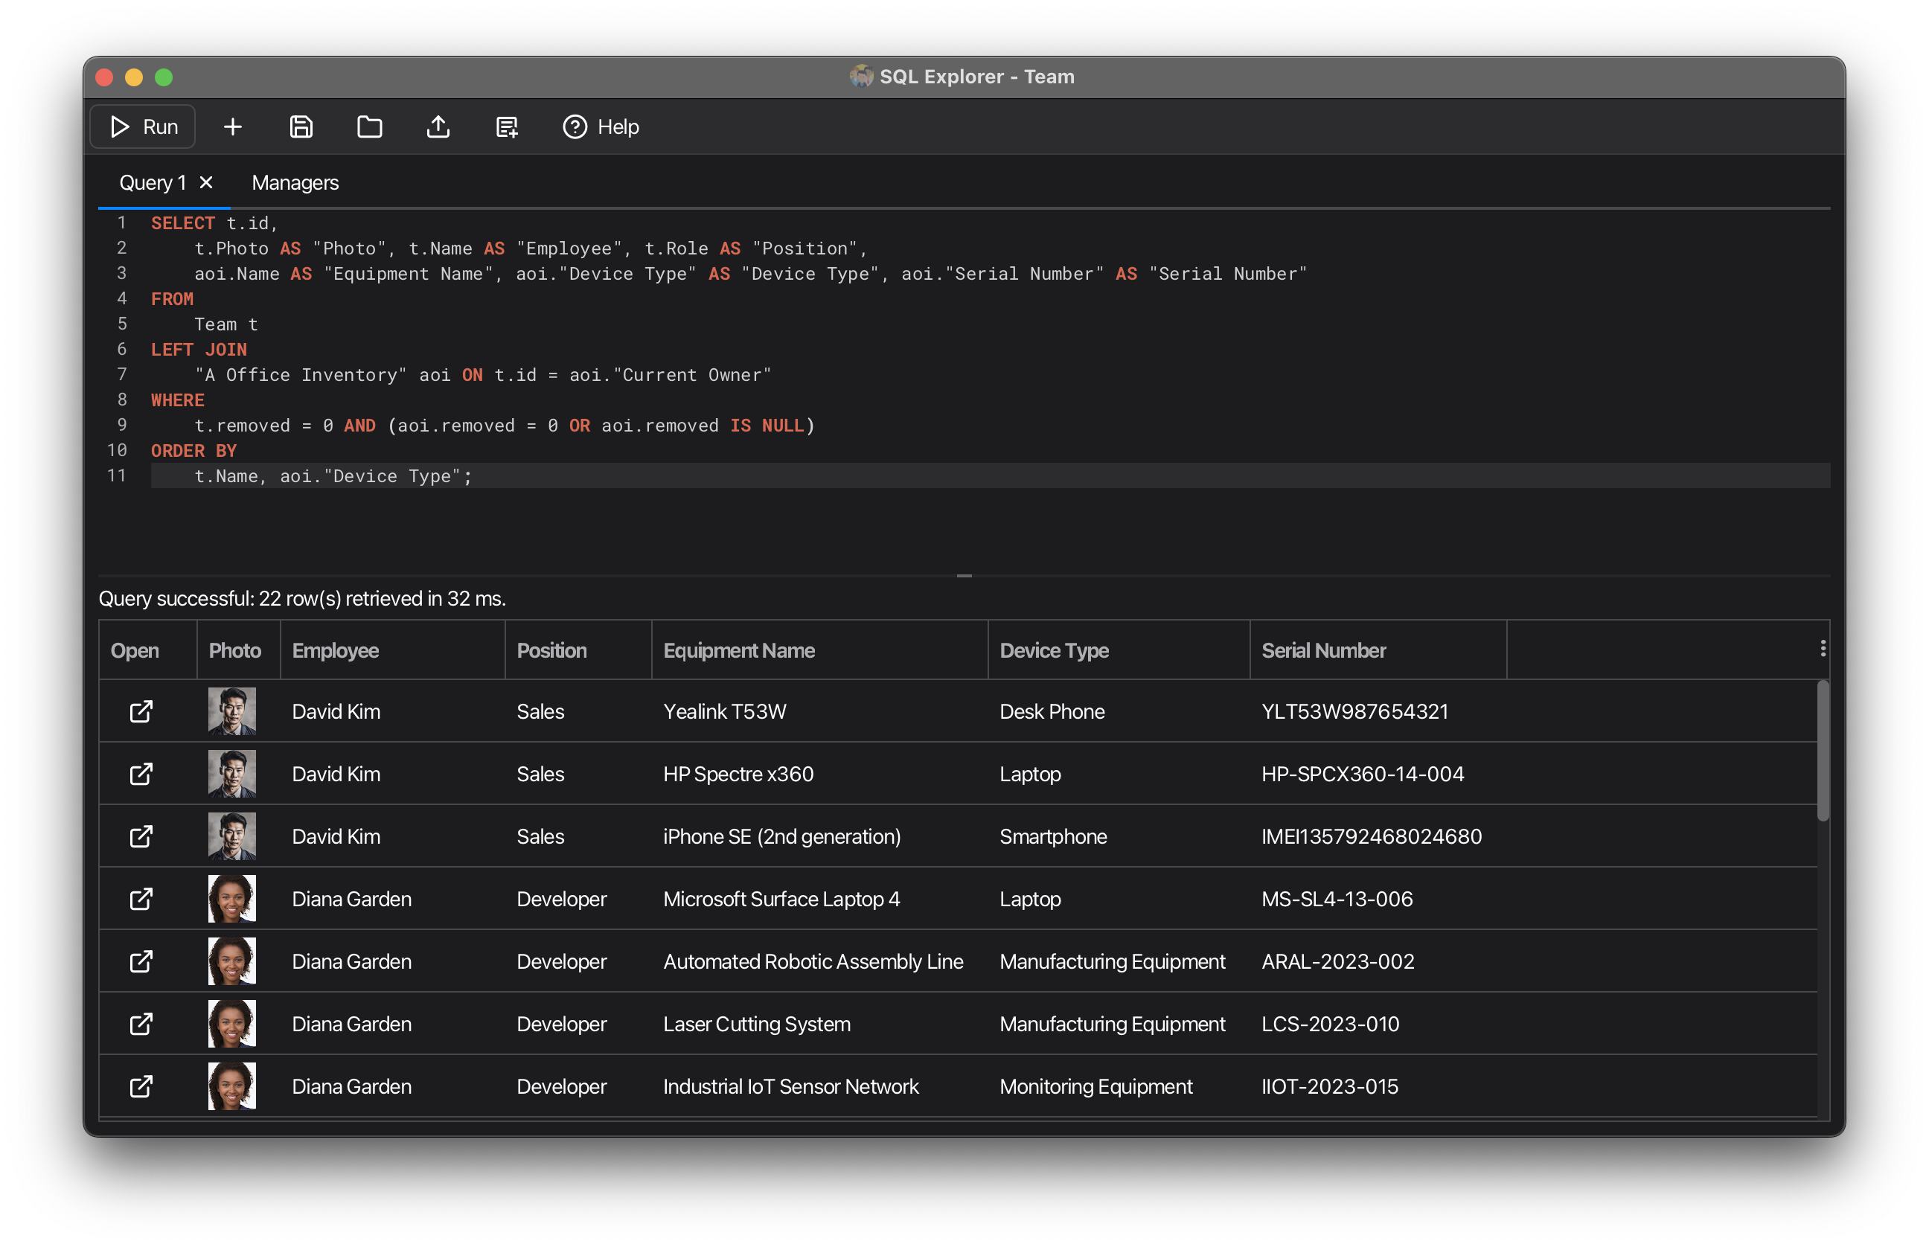Open Diana Garden's Laser Cutting System record
Image resolution: width=1929 pixels, height=1247 pixels.
pos(141,1024)
